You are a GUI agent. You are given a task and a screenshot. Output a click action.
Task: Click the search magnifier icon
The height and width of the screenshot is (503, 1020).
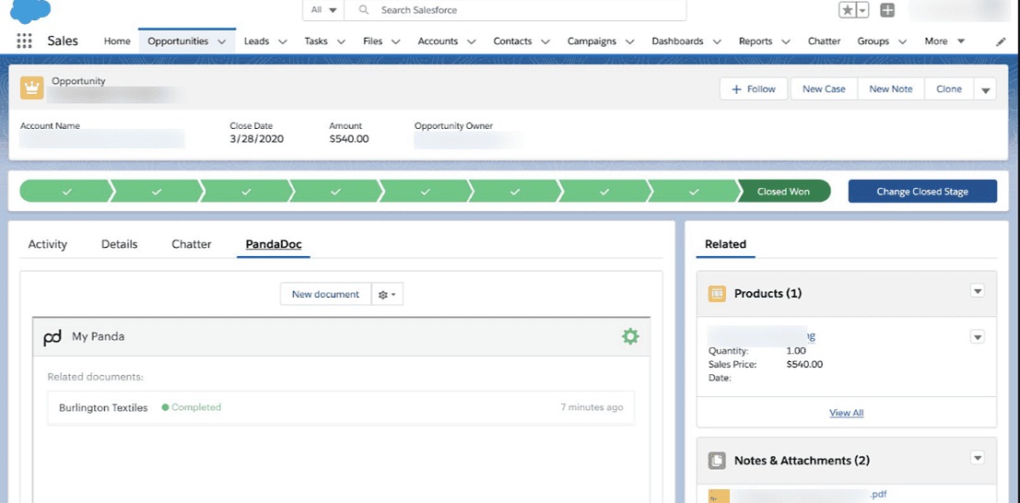364,10
